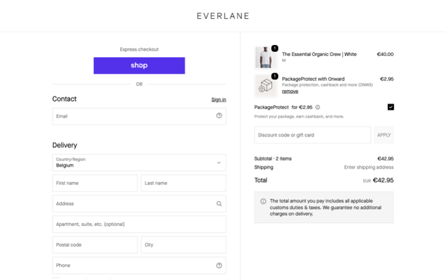Click the address search magnifier icon
The height and width of the screenshot is (279, 446).
pos(219,204)
